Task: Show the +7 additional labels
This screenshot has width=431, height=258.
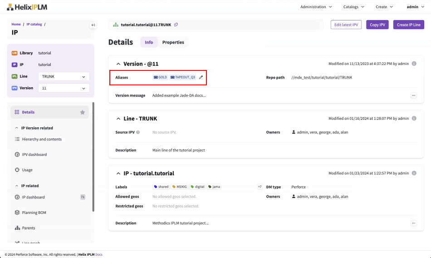Action: point(260,187)
